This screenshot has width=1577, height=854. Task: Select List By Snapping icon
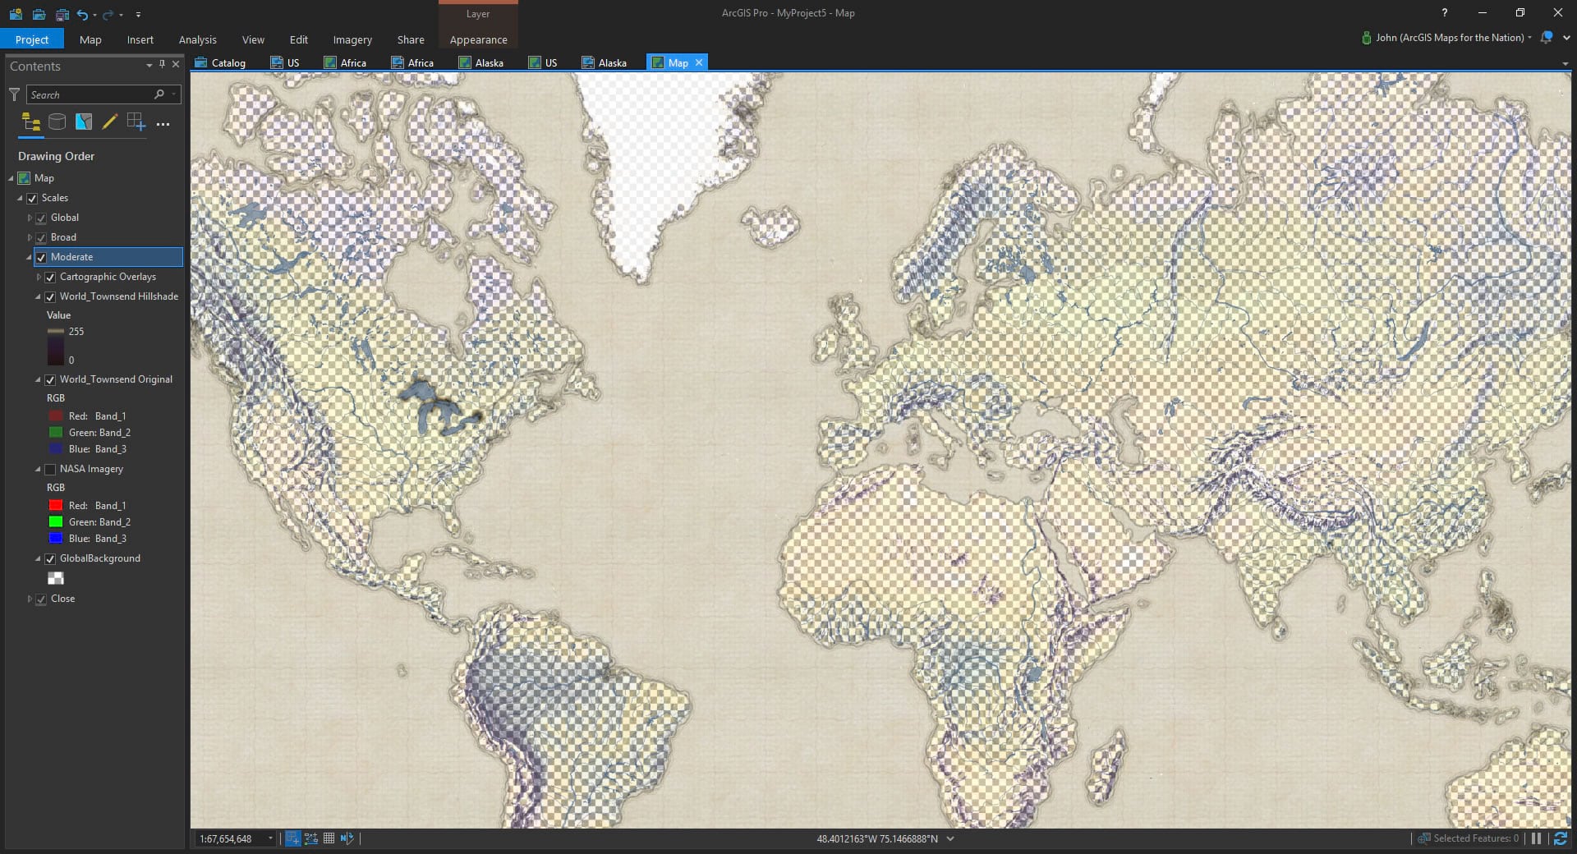[x=136, y=123]
